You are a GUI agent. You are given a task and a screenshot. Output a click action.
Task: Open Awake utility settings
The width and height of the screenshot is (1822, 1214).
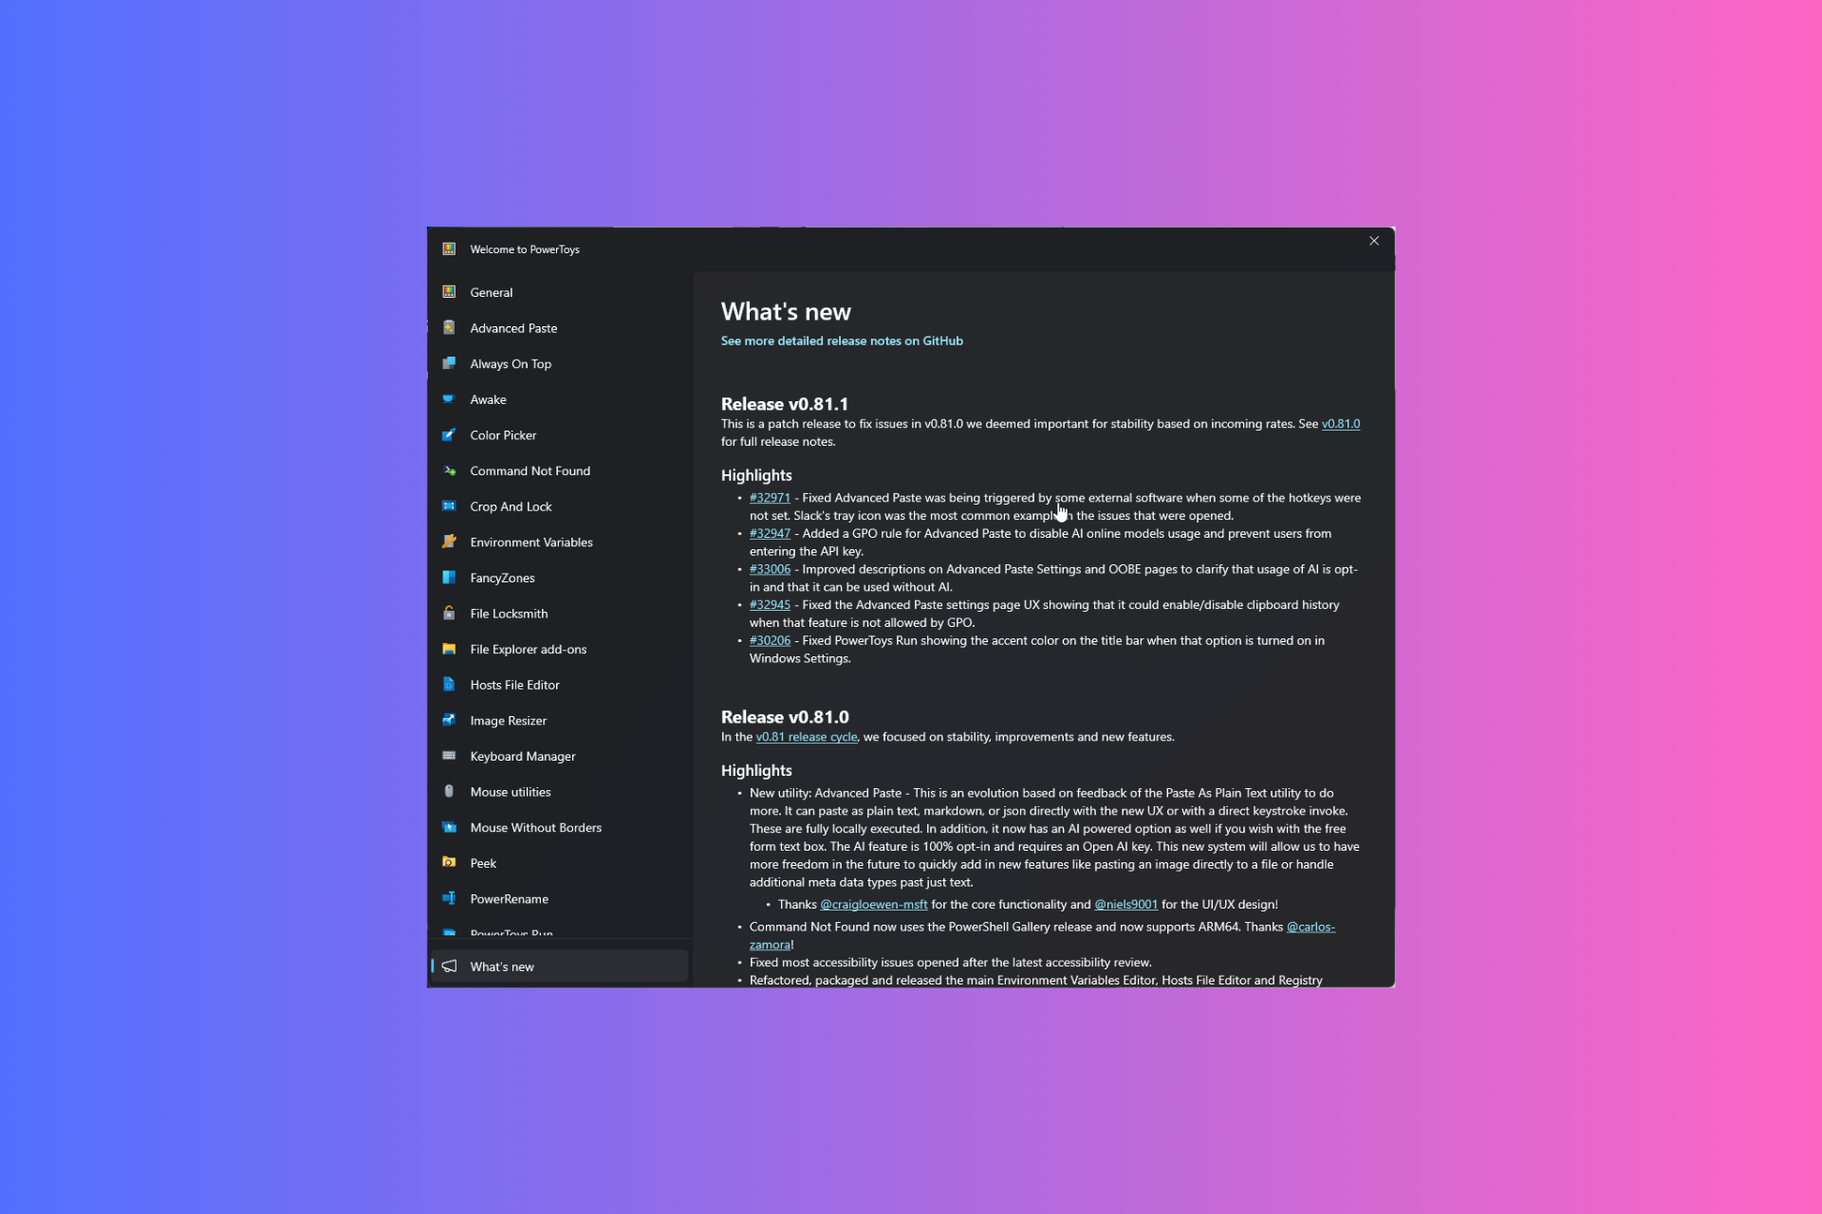(488, 398)
